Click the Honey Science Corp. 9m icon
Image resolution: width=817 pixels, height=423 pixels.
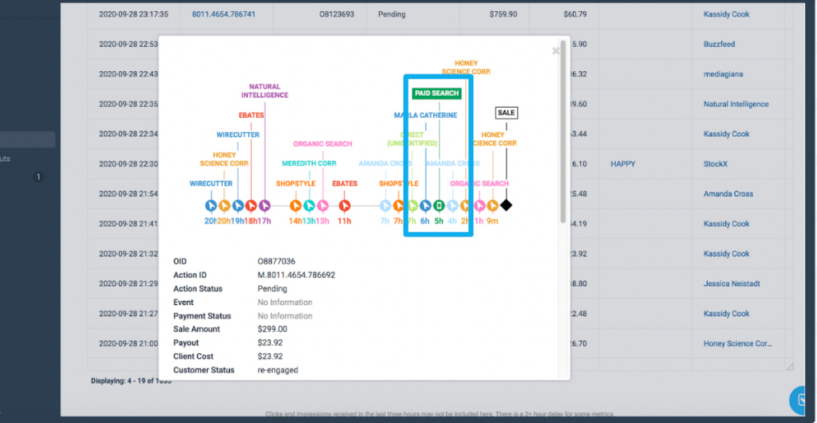493,205
